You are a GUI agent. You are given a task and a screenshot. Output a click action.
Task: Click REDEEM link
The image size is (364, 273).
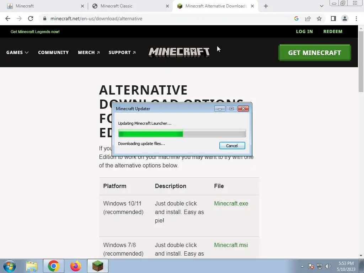(333, 32)
